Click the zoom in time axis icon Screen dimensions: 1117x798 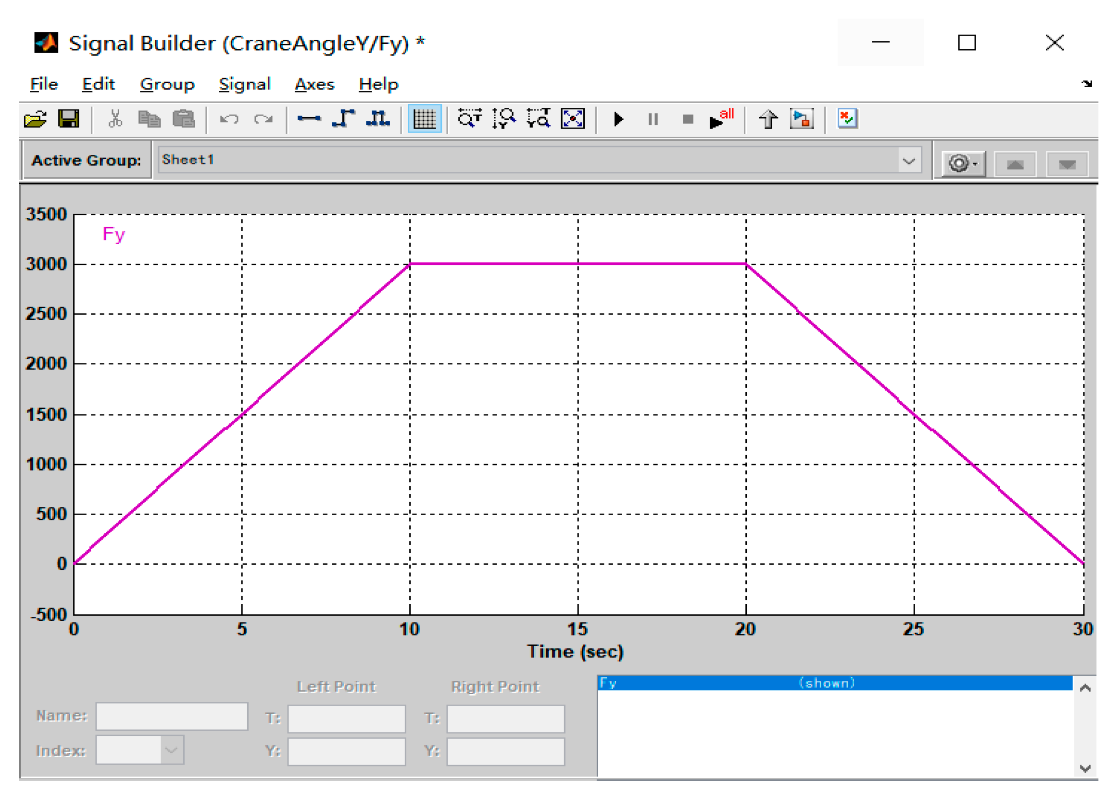click(x=469, y=119)
